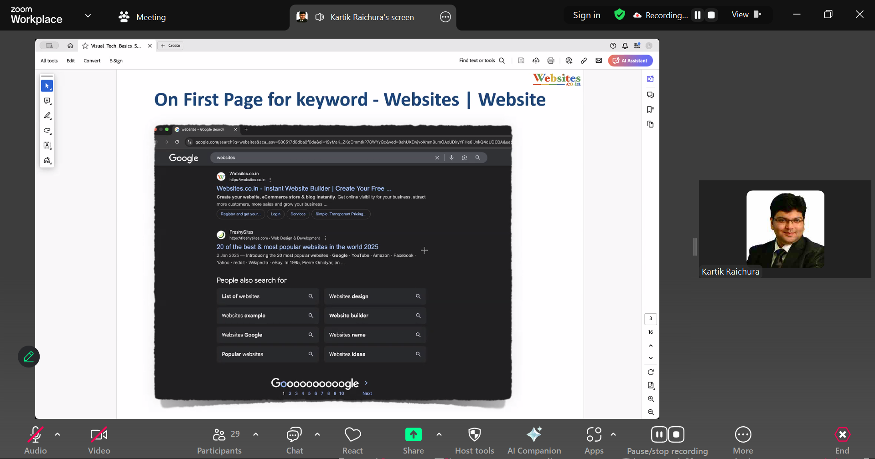This screenshot has height=459, width=875.
Task: Stop recording from top bar
Action: pos(711,15)
